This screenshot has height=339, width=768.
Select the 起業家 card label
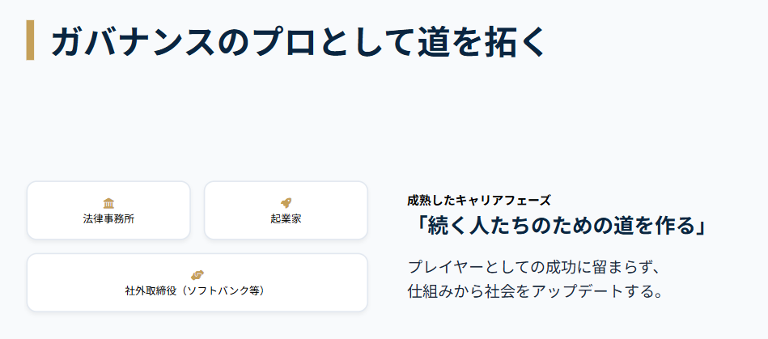(286, 218)
